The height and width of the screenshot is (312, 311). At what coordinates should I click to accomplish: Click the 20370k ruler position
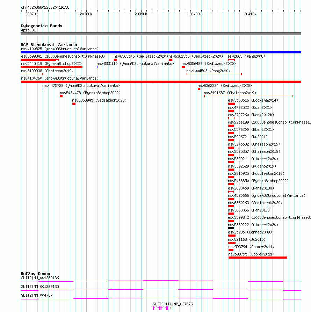click(31, 14)
